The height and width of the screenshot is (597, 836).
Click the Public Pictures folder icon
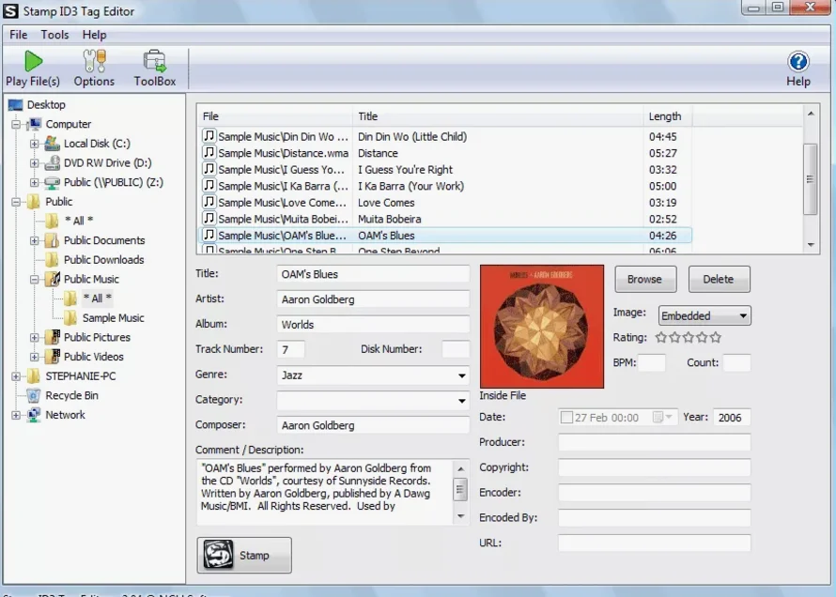pyautogui.click(x=53, y=337)
